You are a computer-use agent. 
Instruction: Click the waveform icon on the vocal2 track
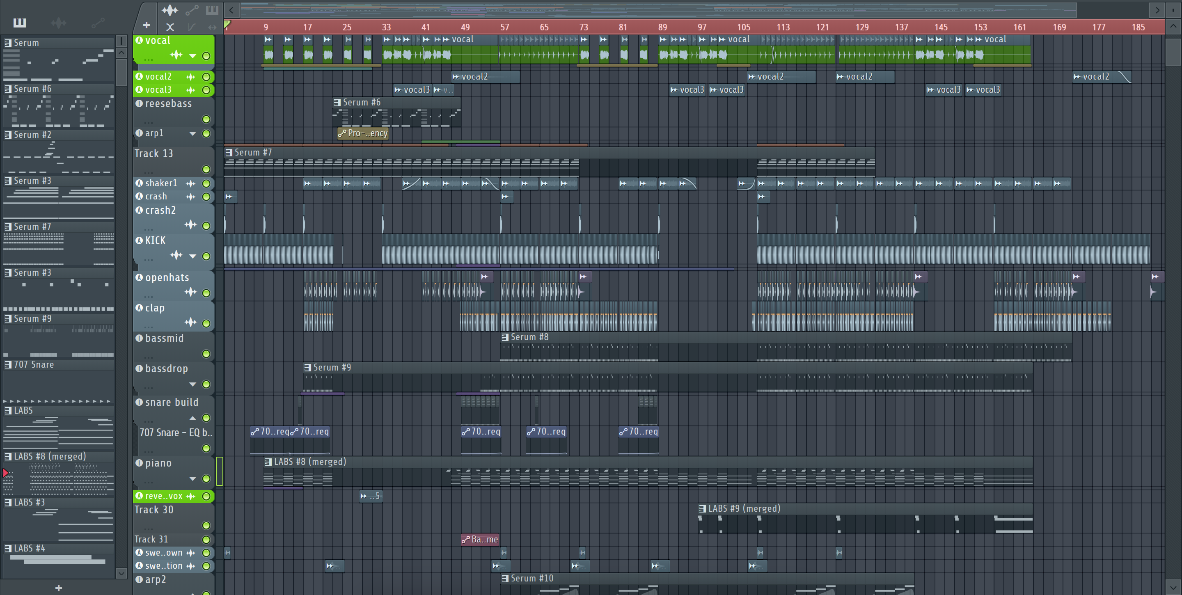(x=191, y=77)
